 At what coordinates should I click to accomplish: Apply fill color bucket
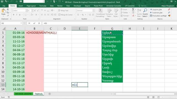(32, 15)
